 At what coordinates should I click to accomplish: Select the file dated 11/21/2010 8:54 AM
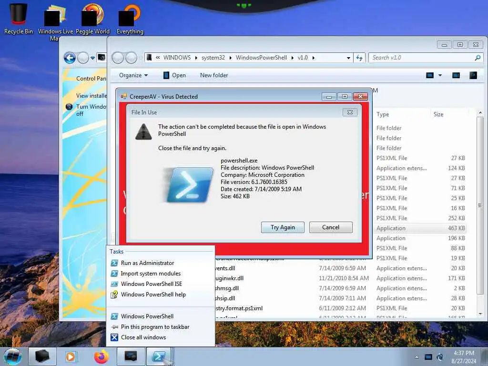[x=341, y=278]
